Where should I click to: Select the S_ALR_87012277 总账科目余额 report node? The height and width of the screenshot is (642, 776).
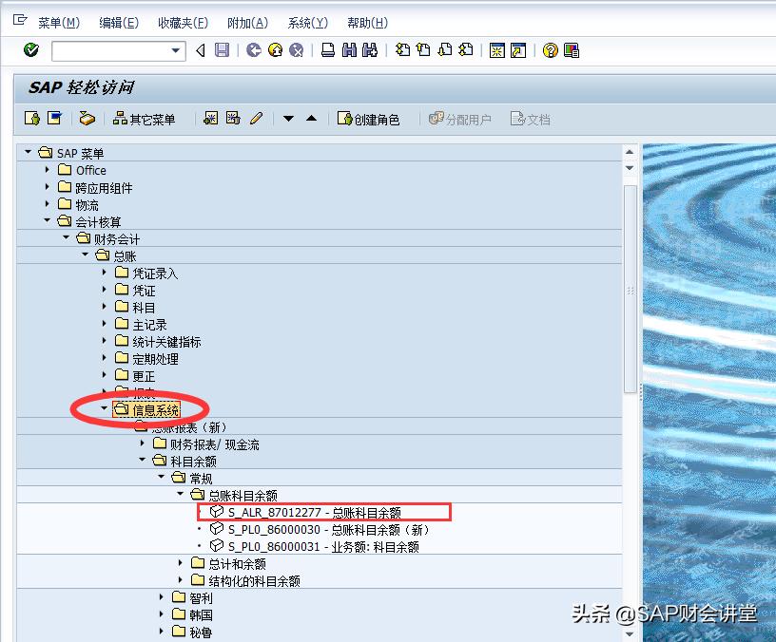click(x=314, y=512)
